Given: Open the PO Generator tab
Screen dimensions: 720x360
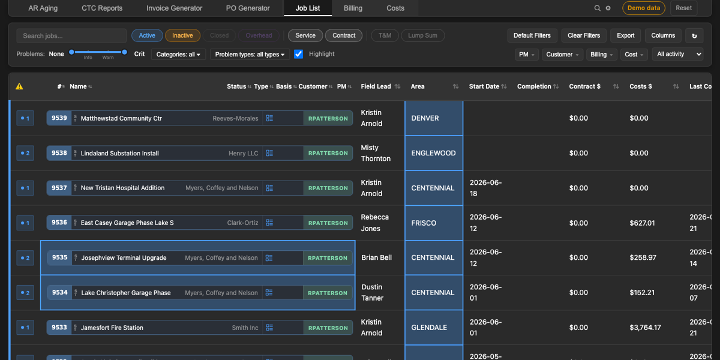Looking at the screenshot, I should click(x=248, y=8).
